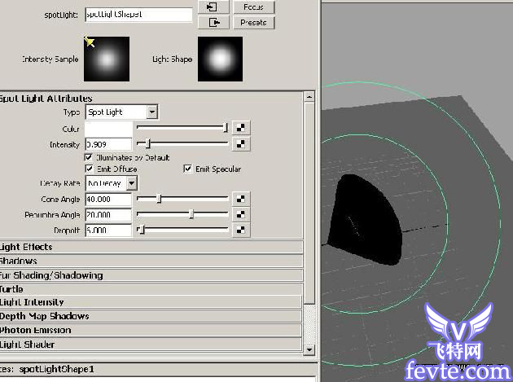The image size is (513, 382).
Task: Click the checker map button beside Intensity
Action: pos(240,143)
